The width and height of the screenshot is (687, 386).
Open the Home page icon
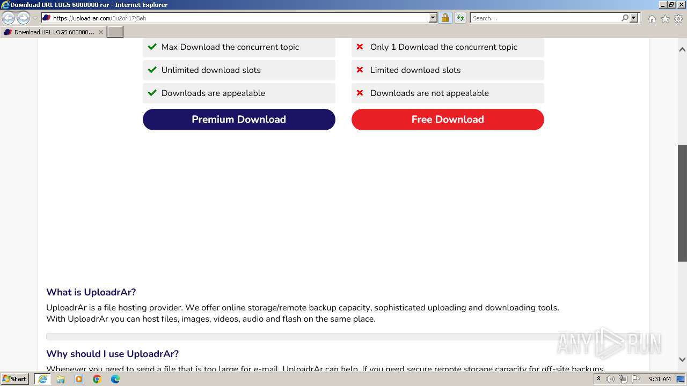pyautogui.click(x=652, y=19)
